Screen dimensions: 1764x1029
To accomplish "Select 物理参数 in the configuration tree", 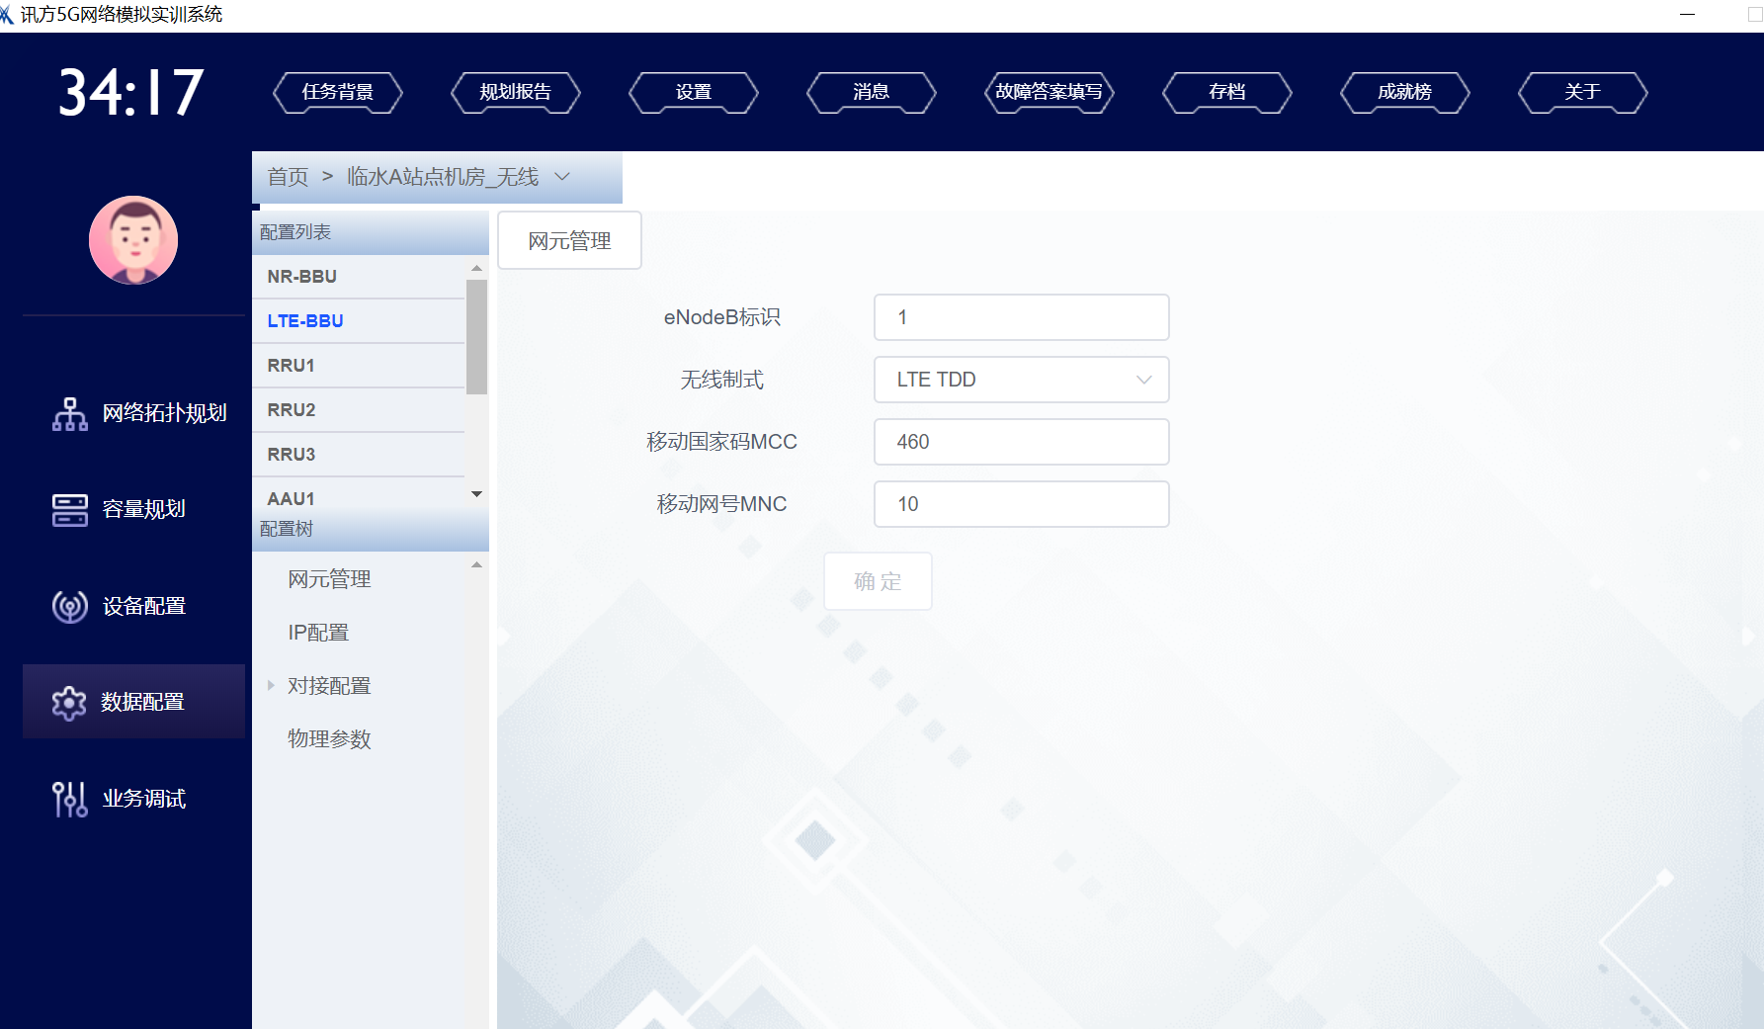I will [x=329, y=738].
